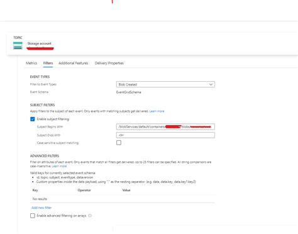Uncheck Enable subject filtering checkbox

click(33, 119)
